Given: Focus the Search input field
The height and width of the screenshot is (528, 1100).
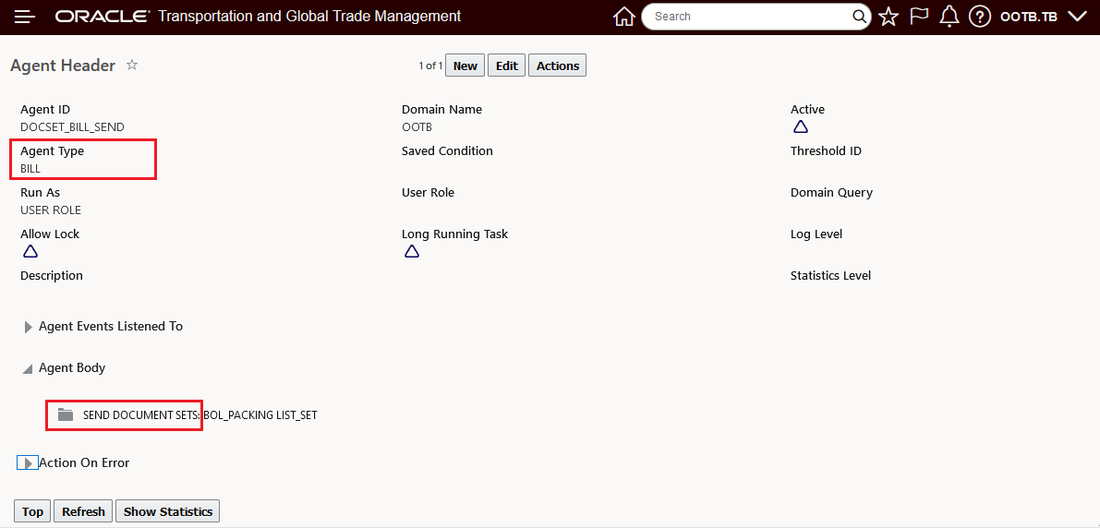Looking at the screenshot, I should click(x=748, y=17).
